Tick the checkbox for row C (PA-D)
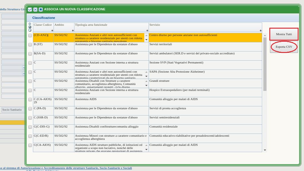This screenshot has width=304, height=171. point(30,109)
